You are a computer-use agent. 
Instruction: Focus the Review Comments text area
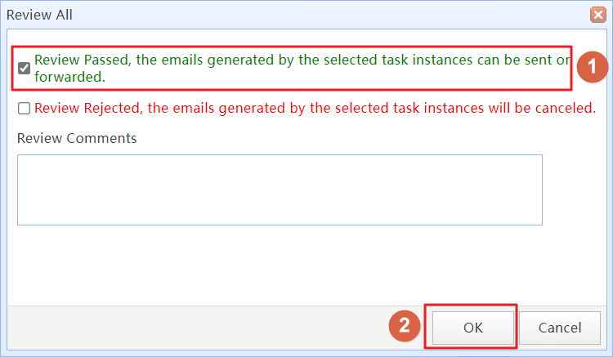click(280, 190)
